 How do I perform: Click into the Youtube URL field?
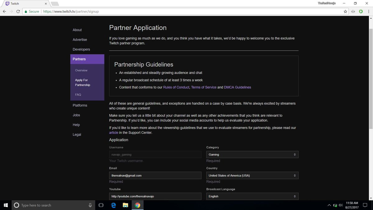(x=155, y=196)
